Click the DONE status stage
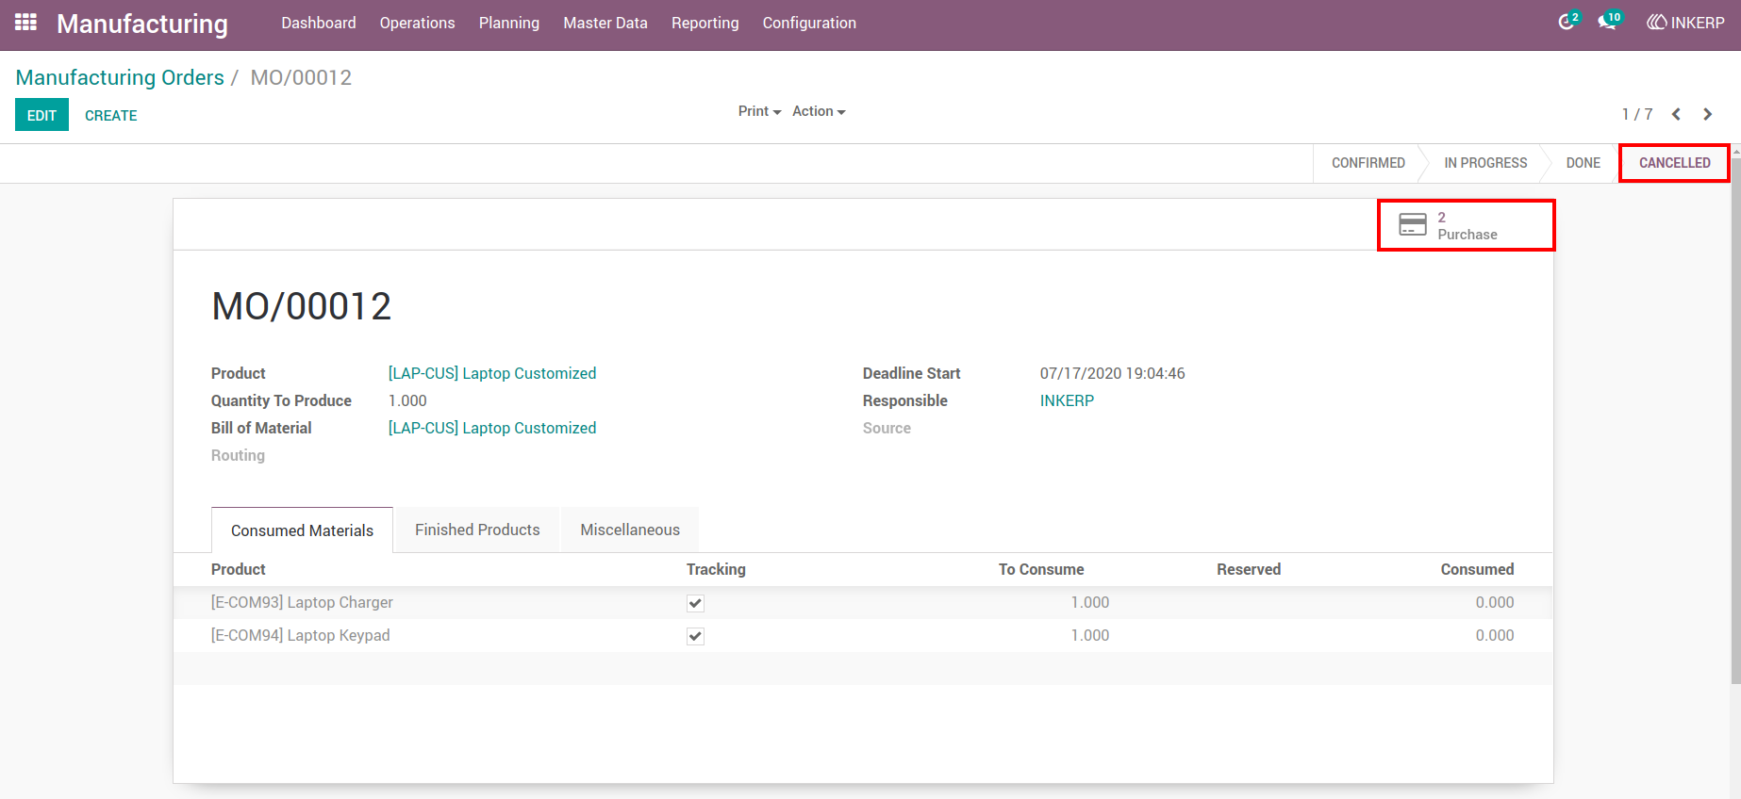The height and width of the screenshot is (799, 1741). (x=1583, y=163)
